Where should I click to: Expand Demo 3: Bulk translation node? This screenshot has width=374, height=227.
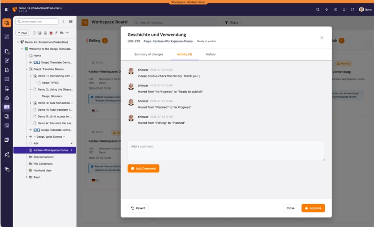(30, 103)
